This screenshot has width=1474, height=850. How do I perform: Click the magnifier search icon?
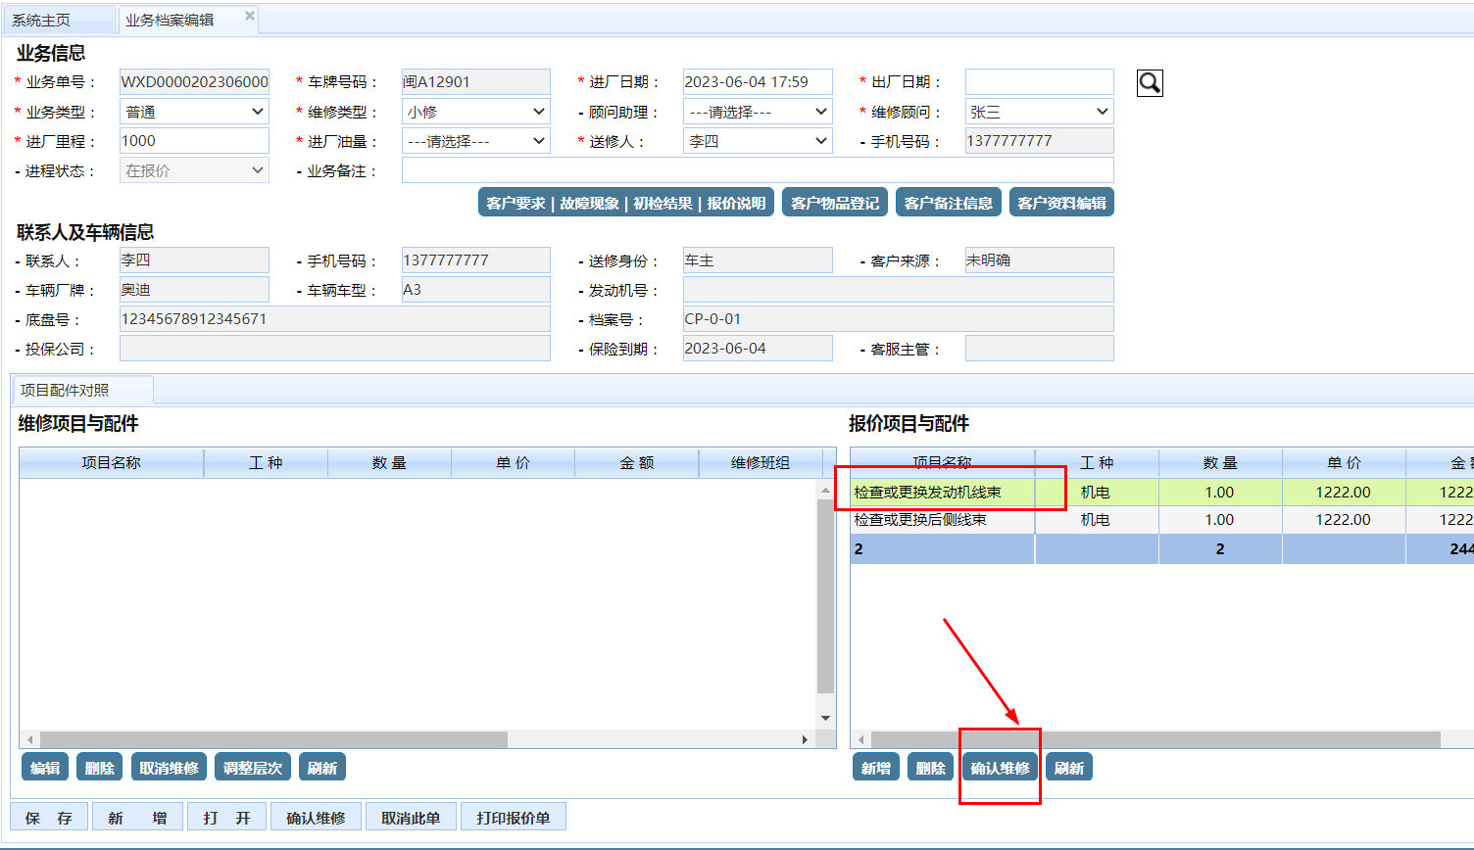[x=1150, y=83]
